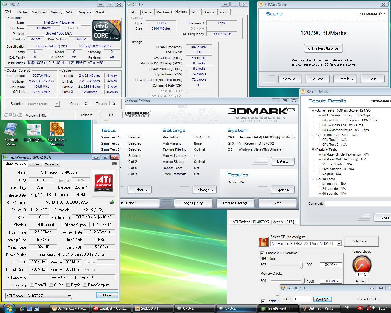Viewport: 391px width, 313px height.
Task: Open the About tab in Memory CPU-Z window
Action: (224, 12)
